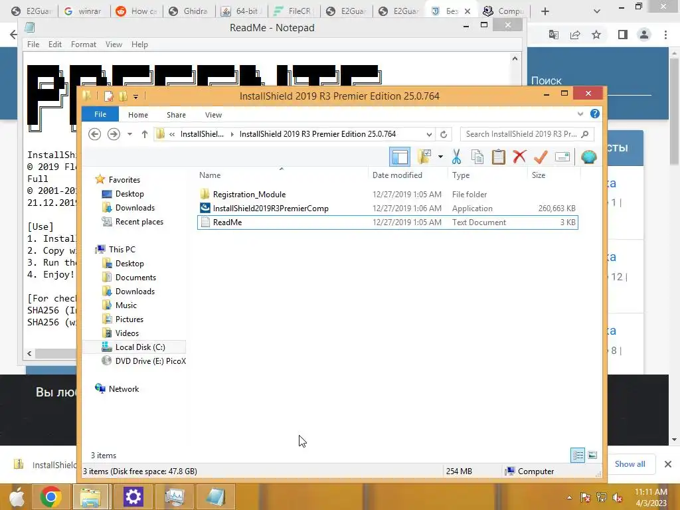680x510 pixels.
Task: Toggle the preview pane layout icon
Action: pos(399,157)
